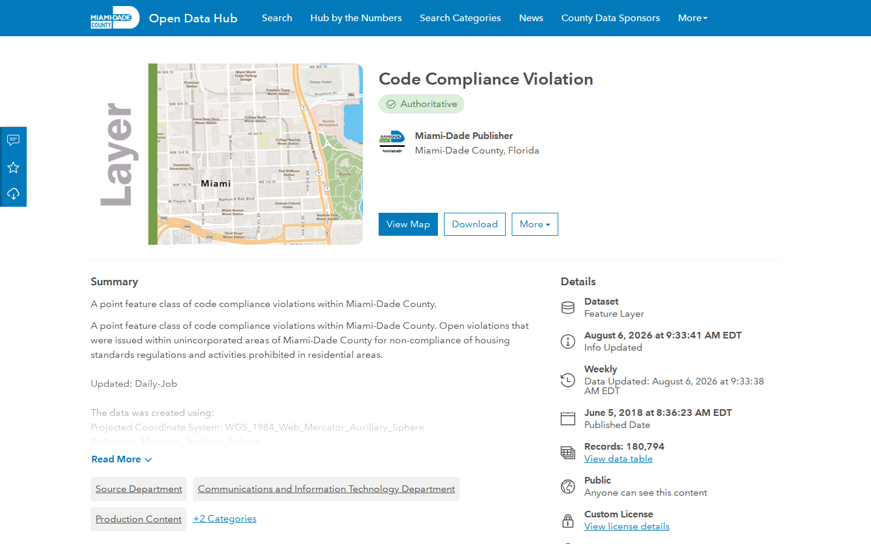The width and height of the screenshot is (871, 544).
Task: Click 'Miami-Dade County, Florida' text
Action: [477, 151]
